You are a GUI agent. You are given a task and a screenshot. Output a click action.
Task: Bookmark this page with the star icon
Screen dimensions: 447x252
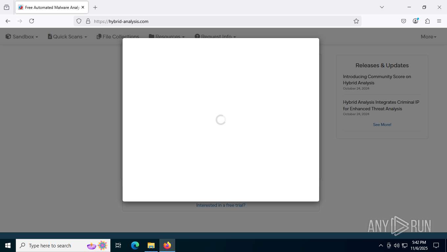[x=356, y=21]
